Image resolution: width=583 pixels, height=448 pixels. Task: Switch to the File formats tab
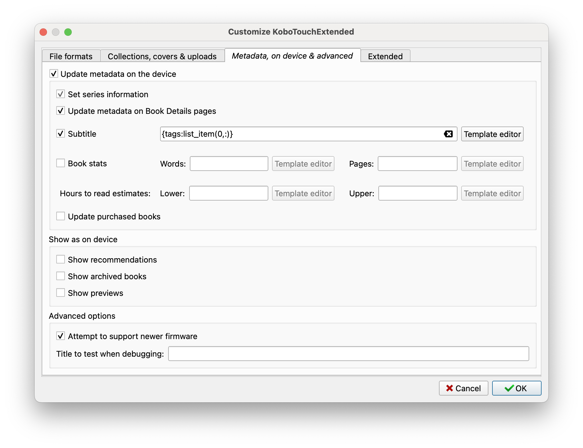point(71,56)
